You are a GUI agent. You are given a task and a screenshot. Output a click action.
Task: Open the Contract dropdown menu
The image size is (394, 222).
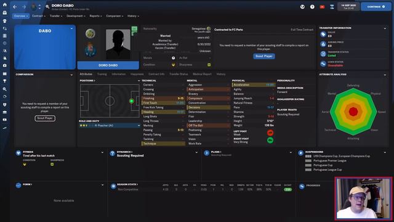[x=39, y=16]
